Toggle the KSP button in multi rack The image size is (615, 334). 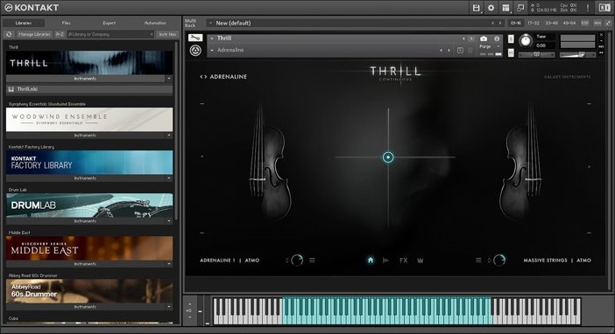[585, 23]
